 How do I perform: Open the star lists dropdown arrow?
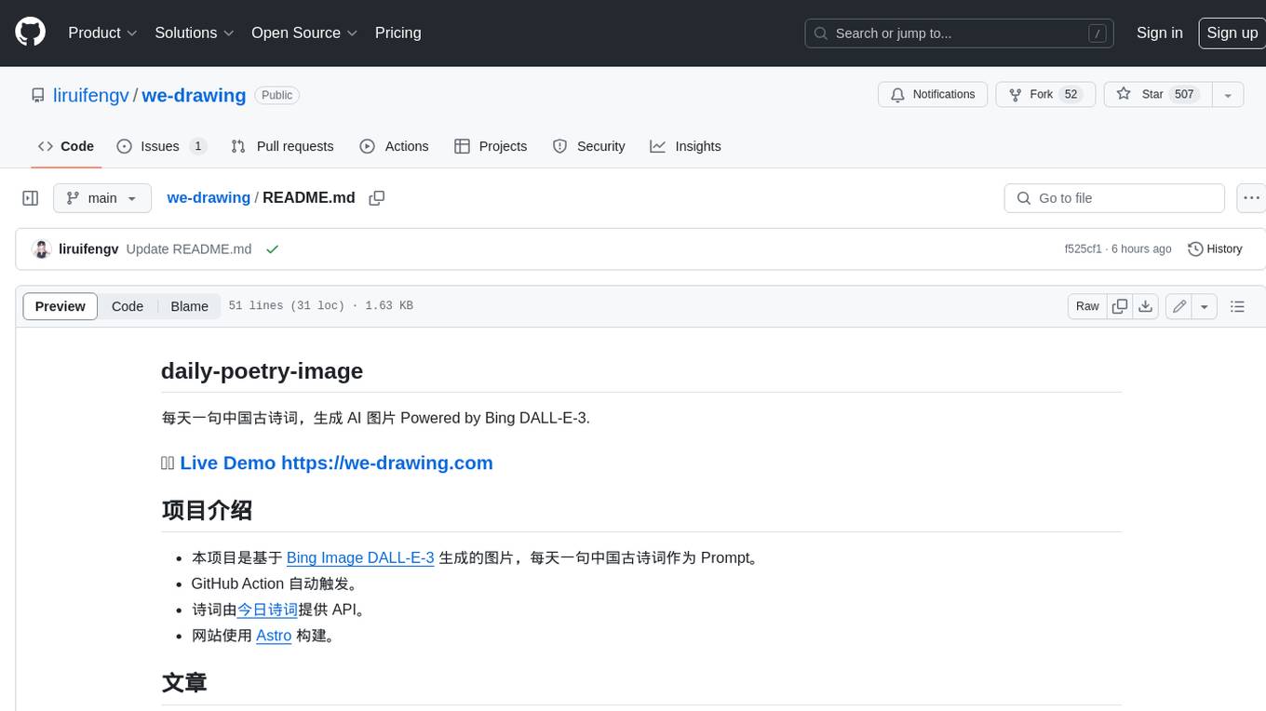[1228, 95]
